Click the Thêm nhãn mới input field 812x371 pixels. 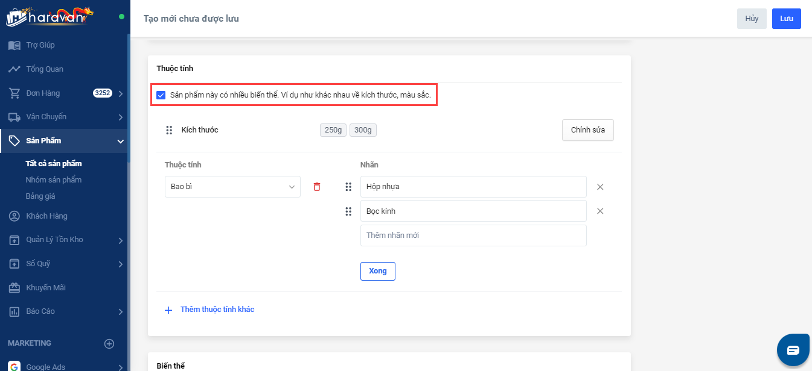[473, 235]
